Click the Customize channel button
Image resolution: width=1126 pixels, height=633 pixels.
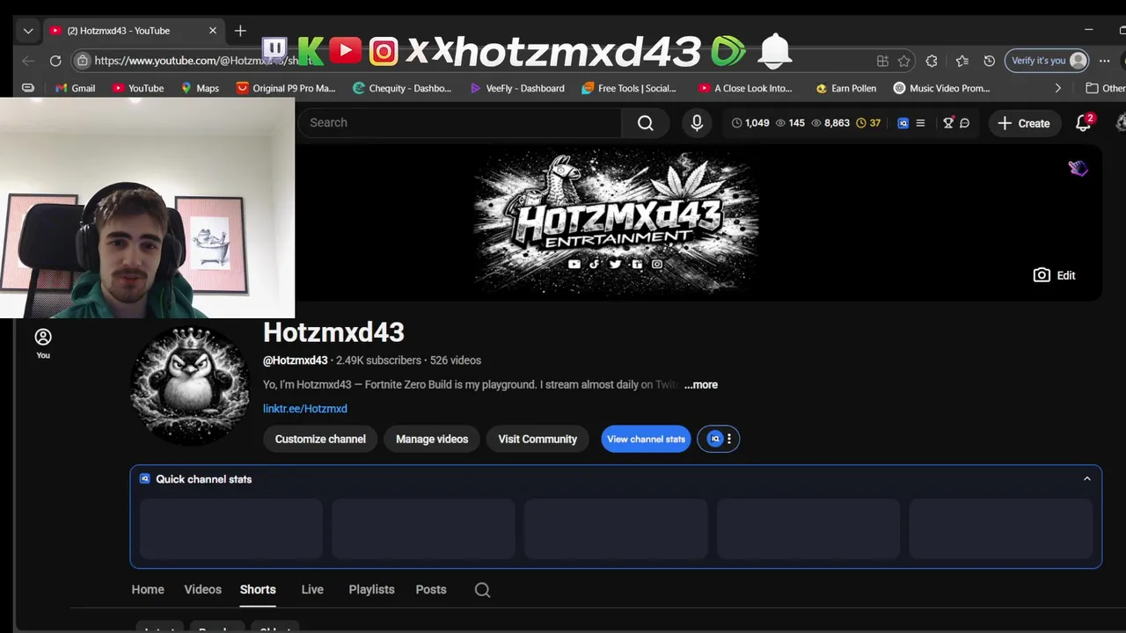coord(320,439)
